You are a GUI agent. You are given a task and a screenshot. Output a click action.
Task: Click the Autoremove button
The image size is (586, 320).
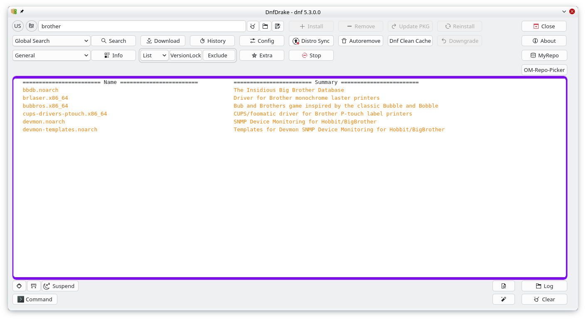[x=360, y=41]
